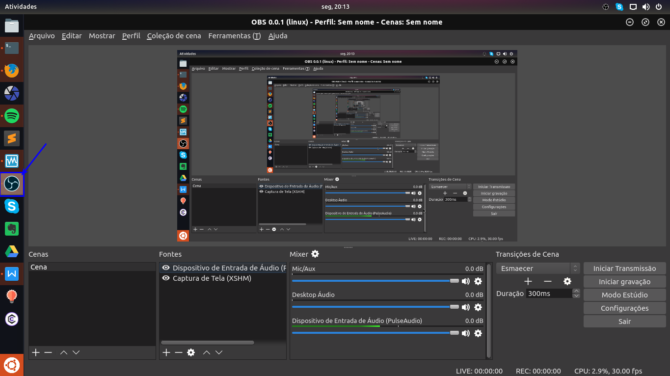The height and width of the screenshot is (376, 670).
Task: Open the clock showing seg, 20:13
Action: (x=335, y=7)
